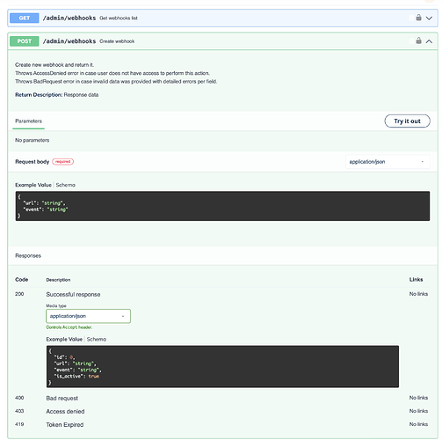Click the 200 response example JSON block
This screenshot has width=442, height=440.
click(222, 366)
